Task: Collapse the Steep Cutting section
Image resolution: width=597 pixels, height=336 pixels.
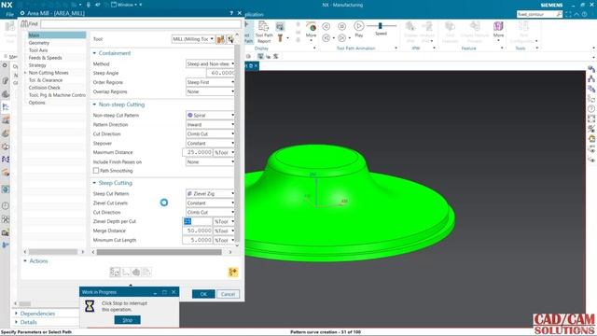Action: pos(94,183)
